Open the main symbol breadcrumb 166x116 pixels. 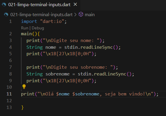pos(90,15)
